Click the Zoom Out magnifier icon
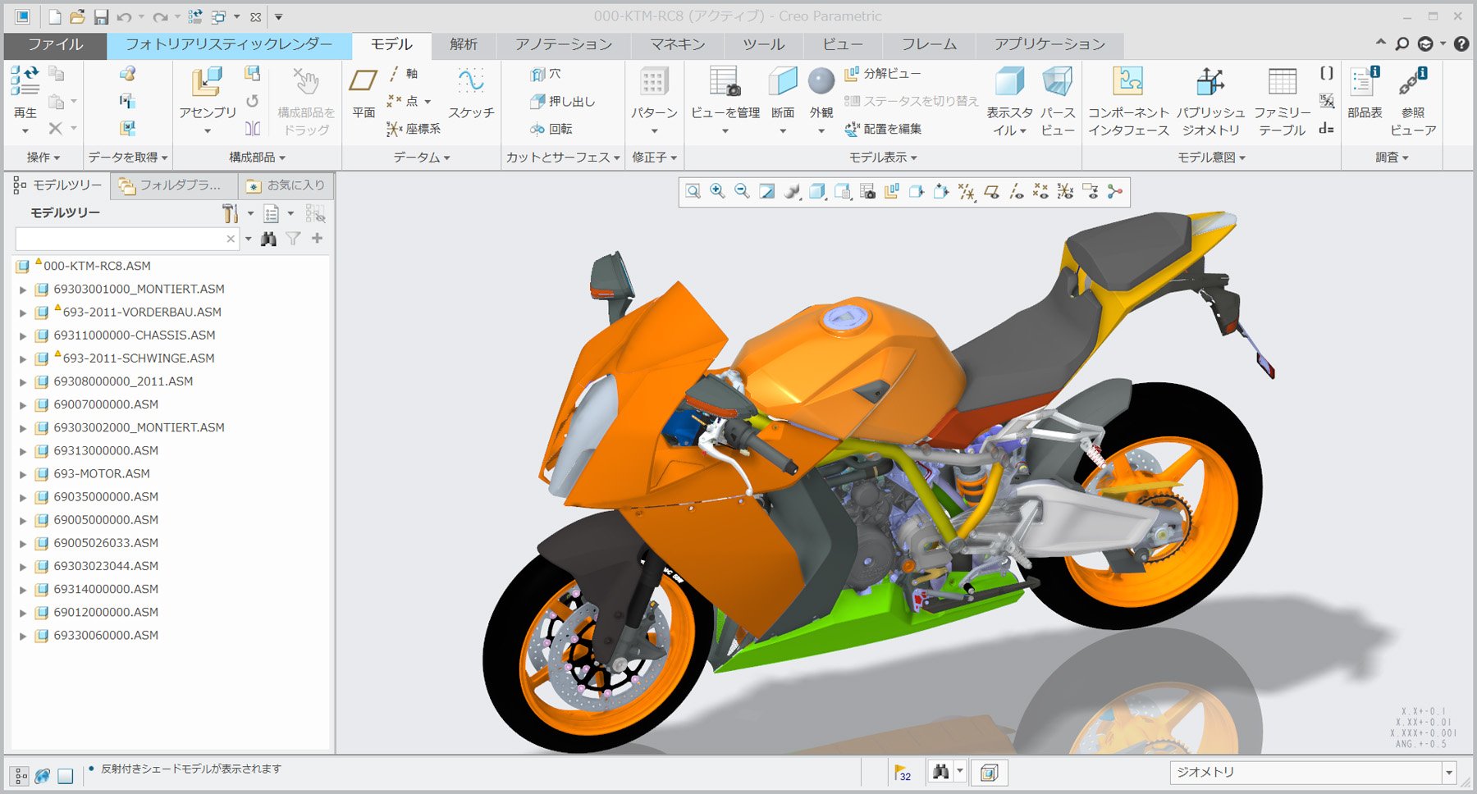The width and height of the screenshot is (1477, 794). click(742, 192)
